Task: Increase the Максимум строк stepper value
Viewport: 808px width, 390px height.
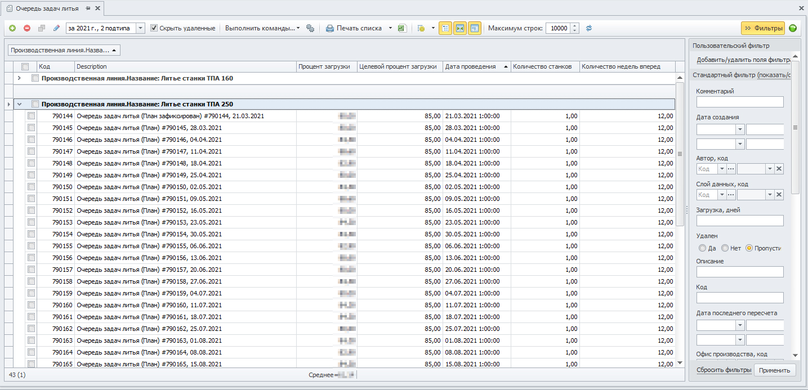Action: (574, 26)
